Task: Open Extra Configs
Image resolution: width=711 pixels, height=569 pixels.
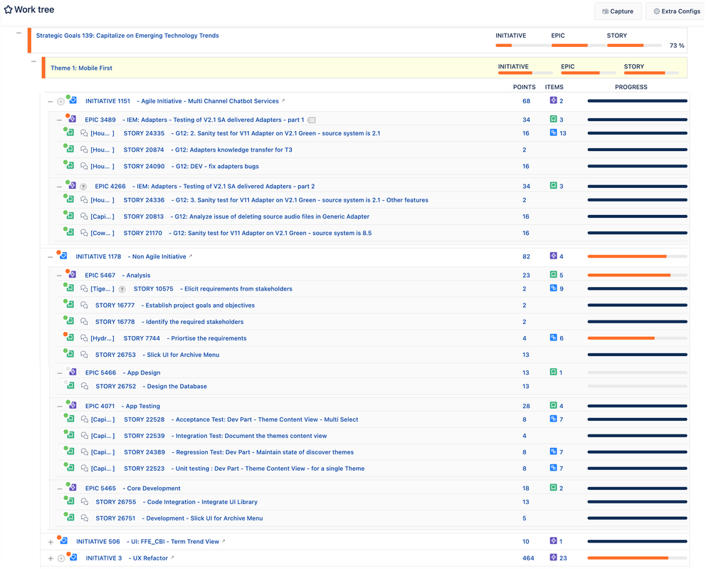Action: 677,11
